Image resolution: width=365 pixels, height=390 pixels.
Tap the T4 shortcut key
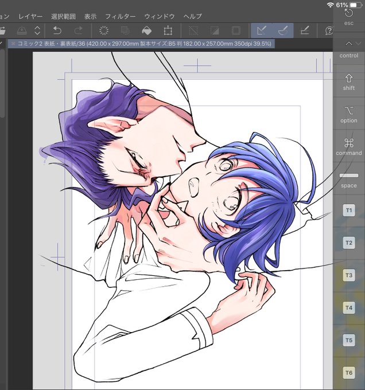click(x=349, y=307)
